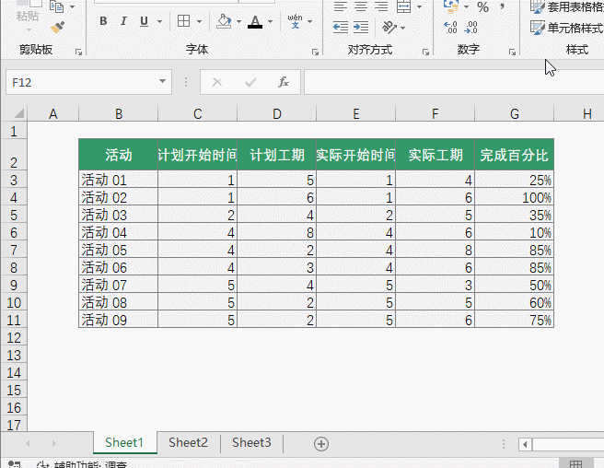Image resolution: width=604 pixels, height=468 pixels.
Task: Click into the formula bar input
Action: click(x=454, y=82)
